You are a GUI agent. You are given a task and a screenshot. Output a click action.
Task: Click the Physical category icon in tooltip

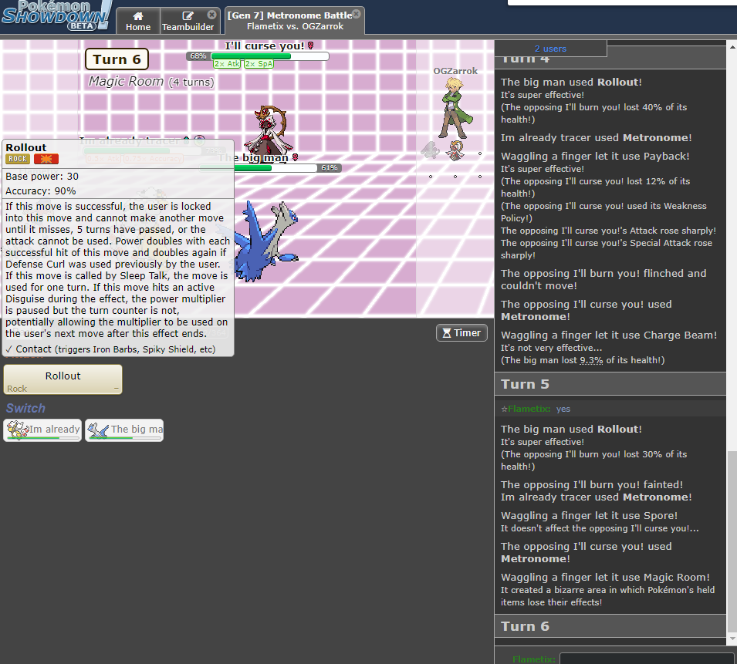[x=46, y=159]
